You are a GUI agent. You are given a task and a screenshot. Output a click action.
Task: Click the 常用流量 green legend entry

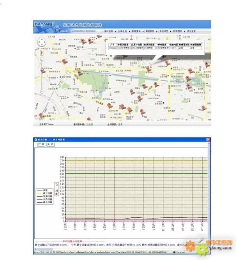click(x=44, y=196)
